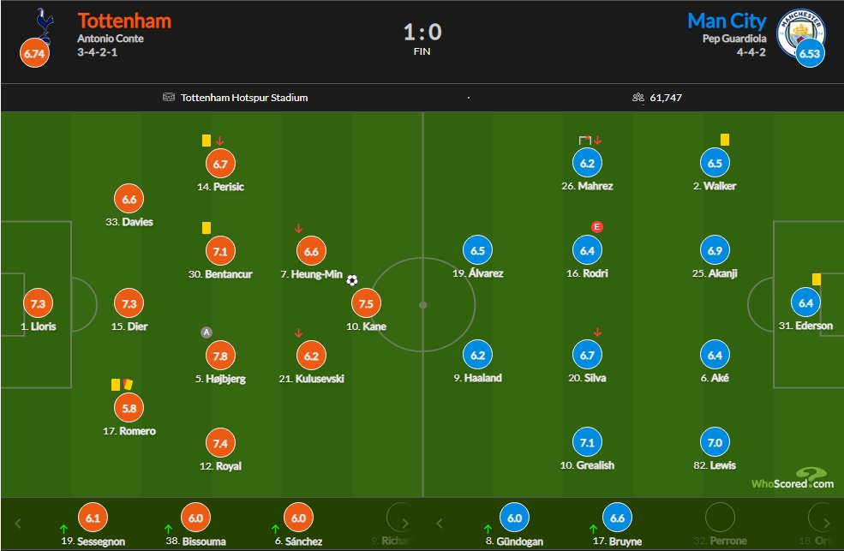This screenshot has width=844, height=551.
Task: Click the goal ball icon near Kane
Action: pos(352,280)
